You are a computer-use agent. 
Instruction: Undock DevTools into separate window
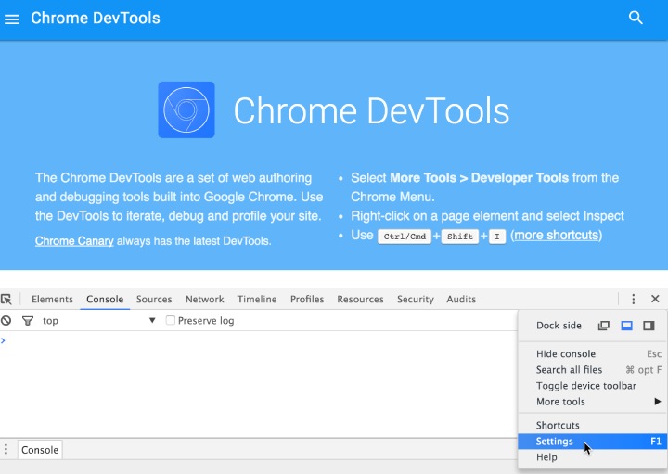tap(604, 326)
